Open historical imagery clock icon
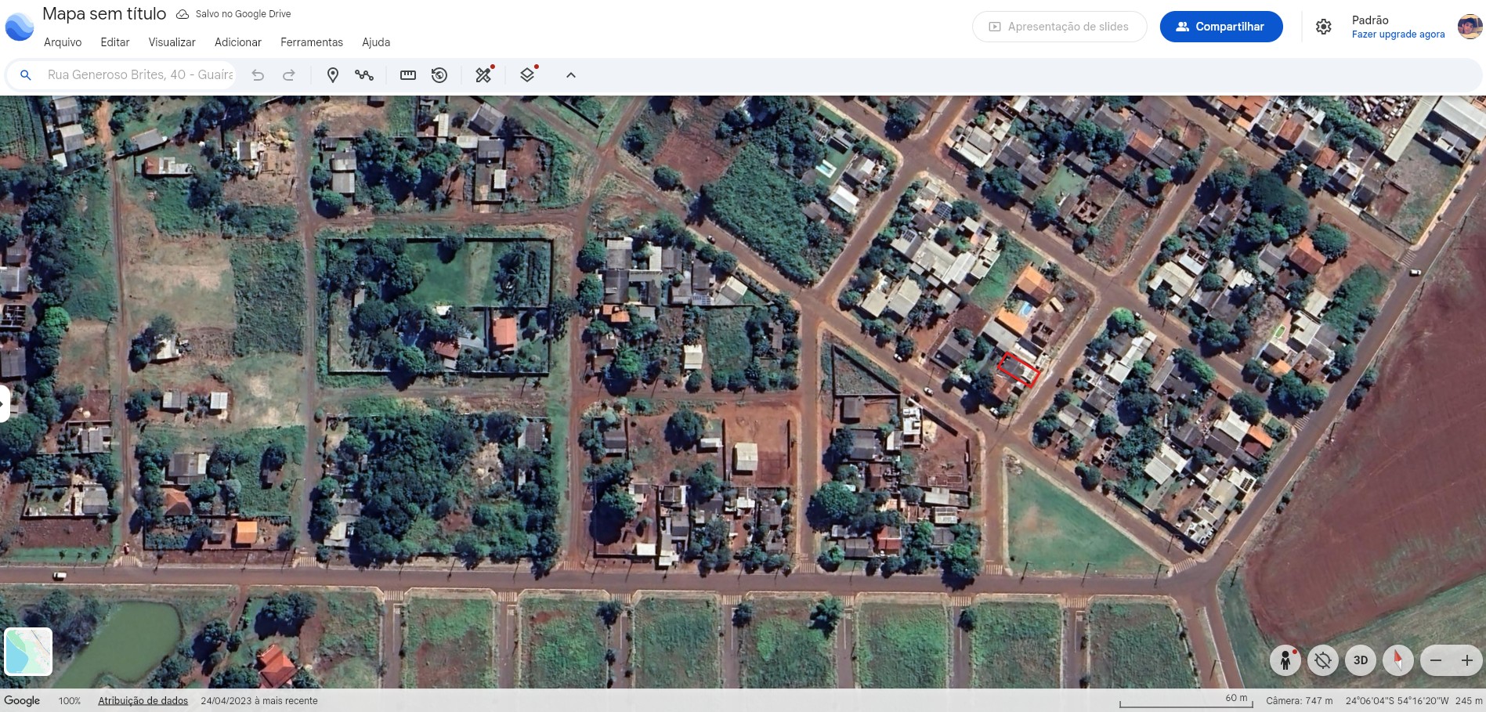The width and height of the screenshot is (1486, 712). click(439, 75)
